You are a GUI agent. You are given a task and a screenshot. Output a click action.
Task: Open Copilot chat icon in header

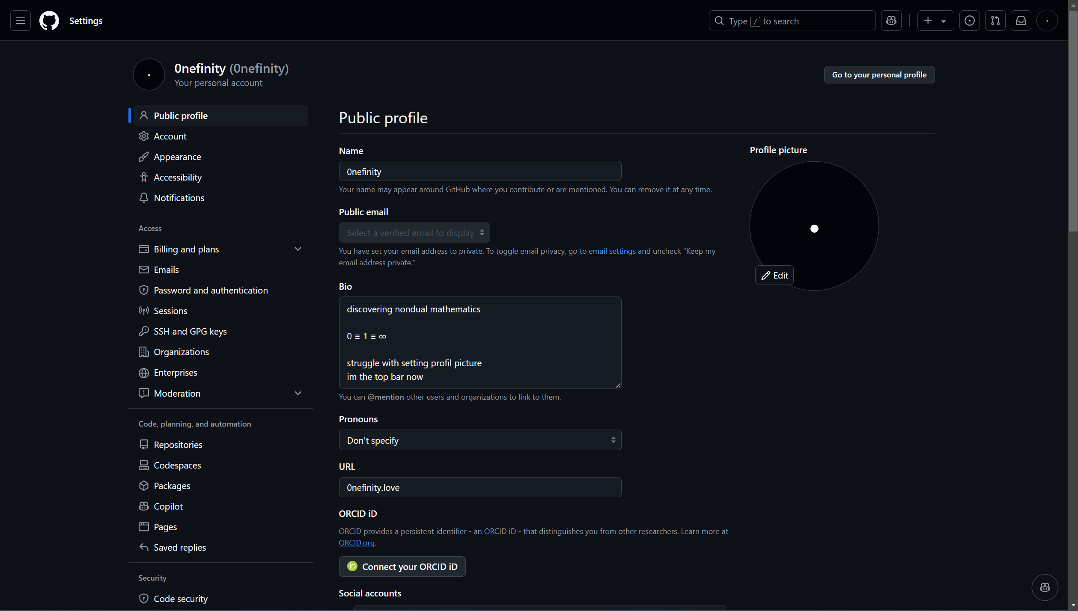[x=891, y=21]
